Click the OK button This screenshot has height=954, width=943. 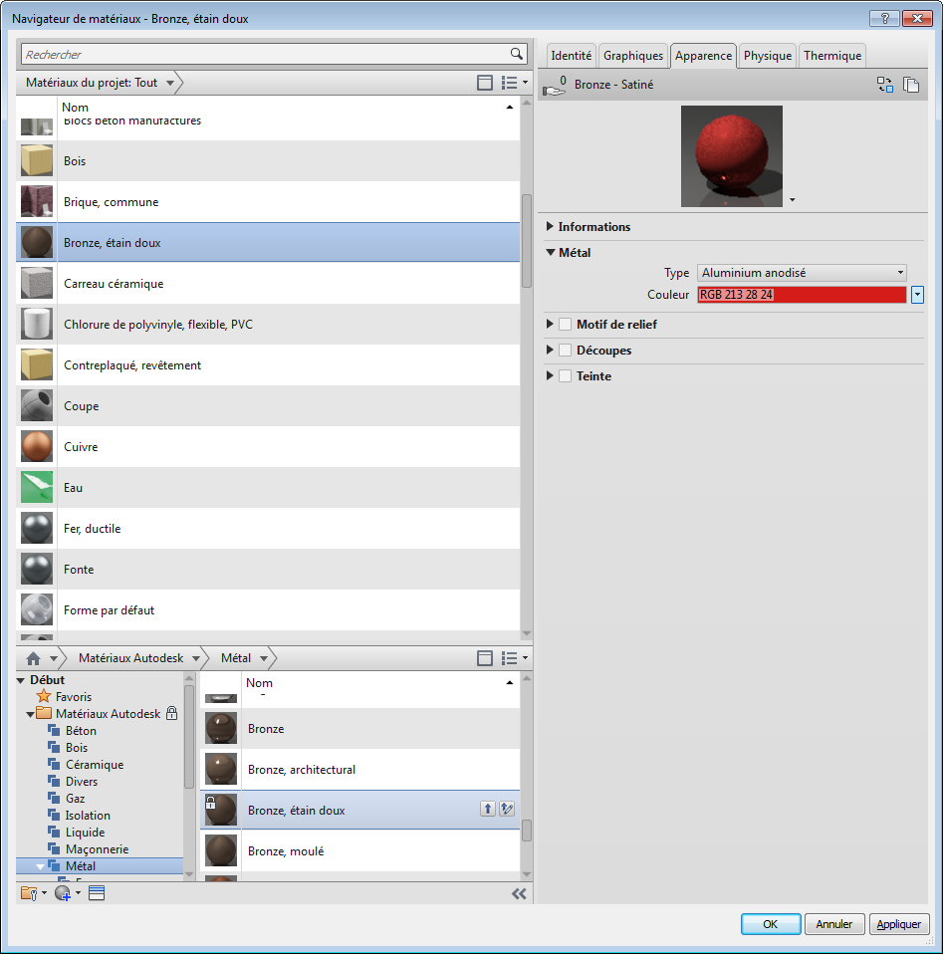[x=771, y=924]
